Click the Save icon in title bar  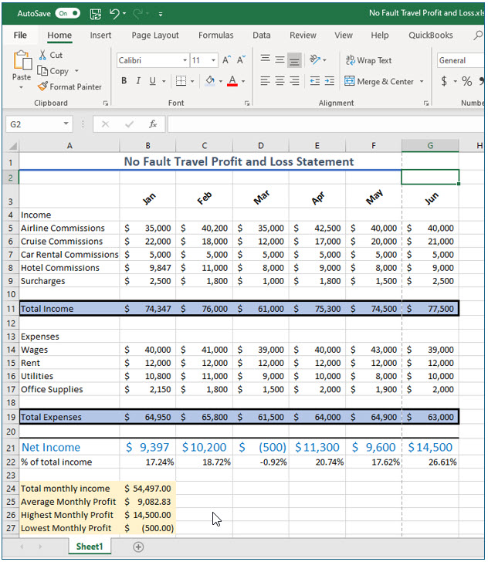[x=96, y=14]
